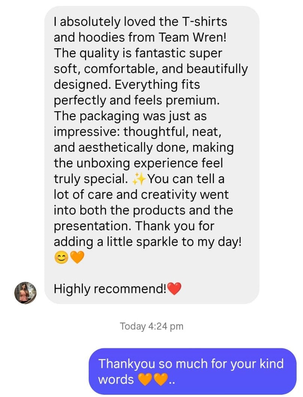The image size is (303, 397).
Task: Click the first orange heart in purple reply
Action: pyautogui.click(x=145, y=379)
